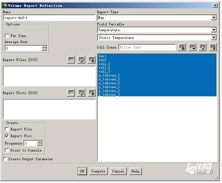The height and width of the screenshot is (183, 222).
Task: Toggle Create Output Parameter checkbox
Action: click(x=5, y=159)
